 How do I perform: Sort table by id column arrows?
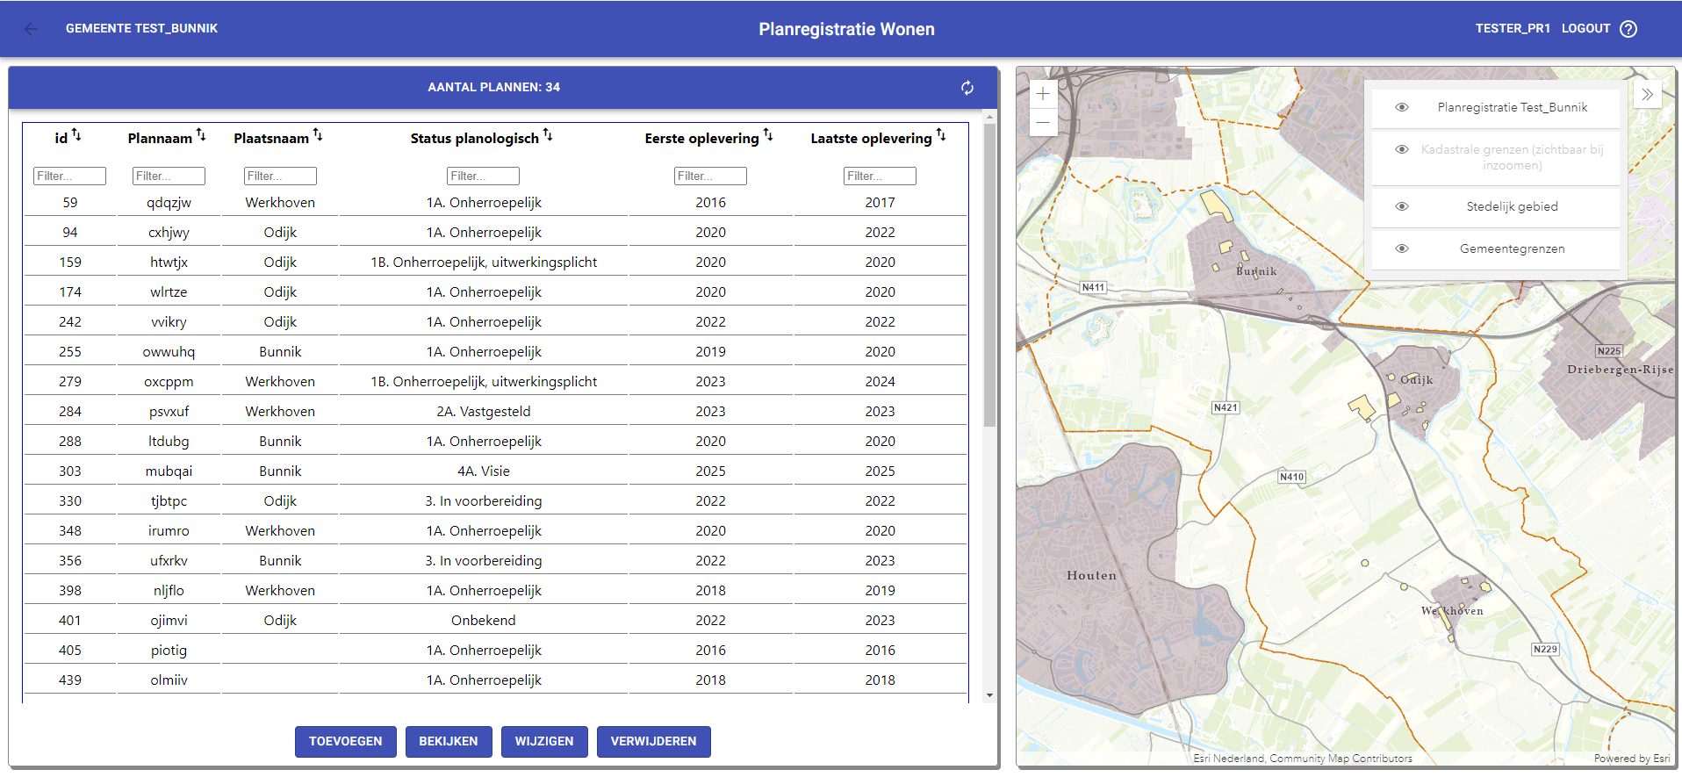coord(76,135)
